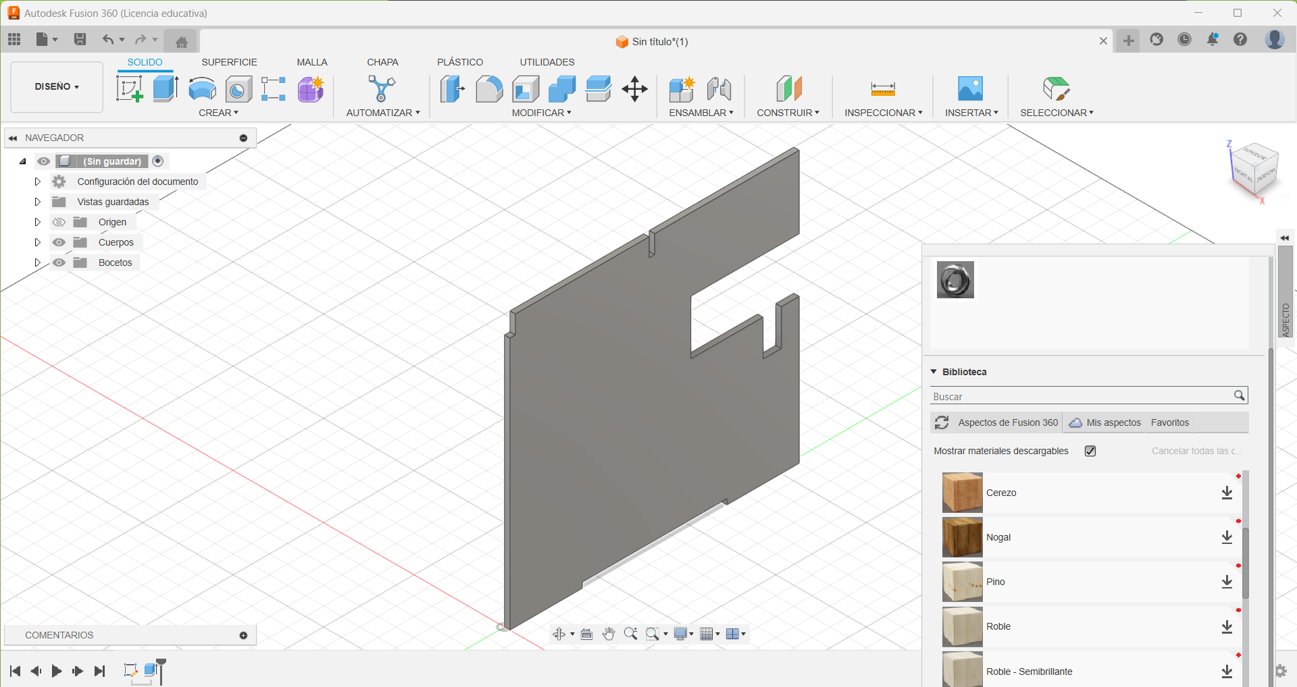Open the Automatizar tool icon
The height and width of the screenshot is (687, 1297).
click(382, 88)
